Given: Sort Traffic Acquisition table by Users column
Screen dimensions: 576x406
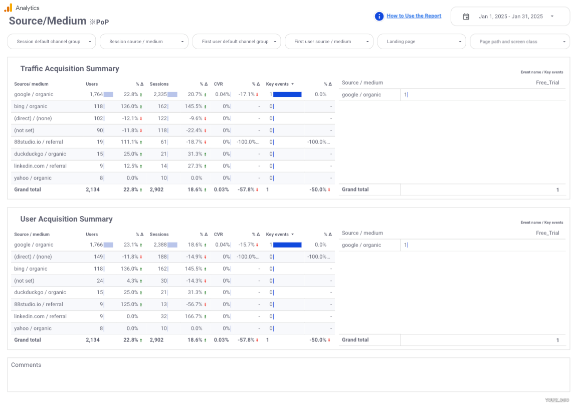Looking at the screenshot, I should pyautogui.click(x=92, y=84).
